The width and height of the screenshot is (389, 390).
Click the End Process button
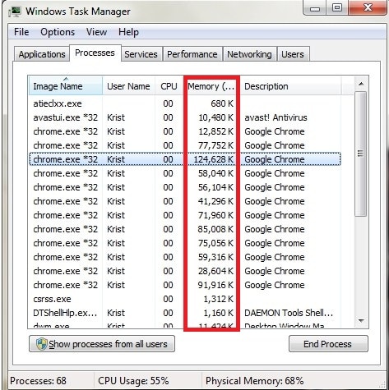coord(328,344)
